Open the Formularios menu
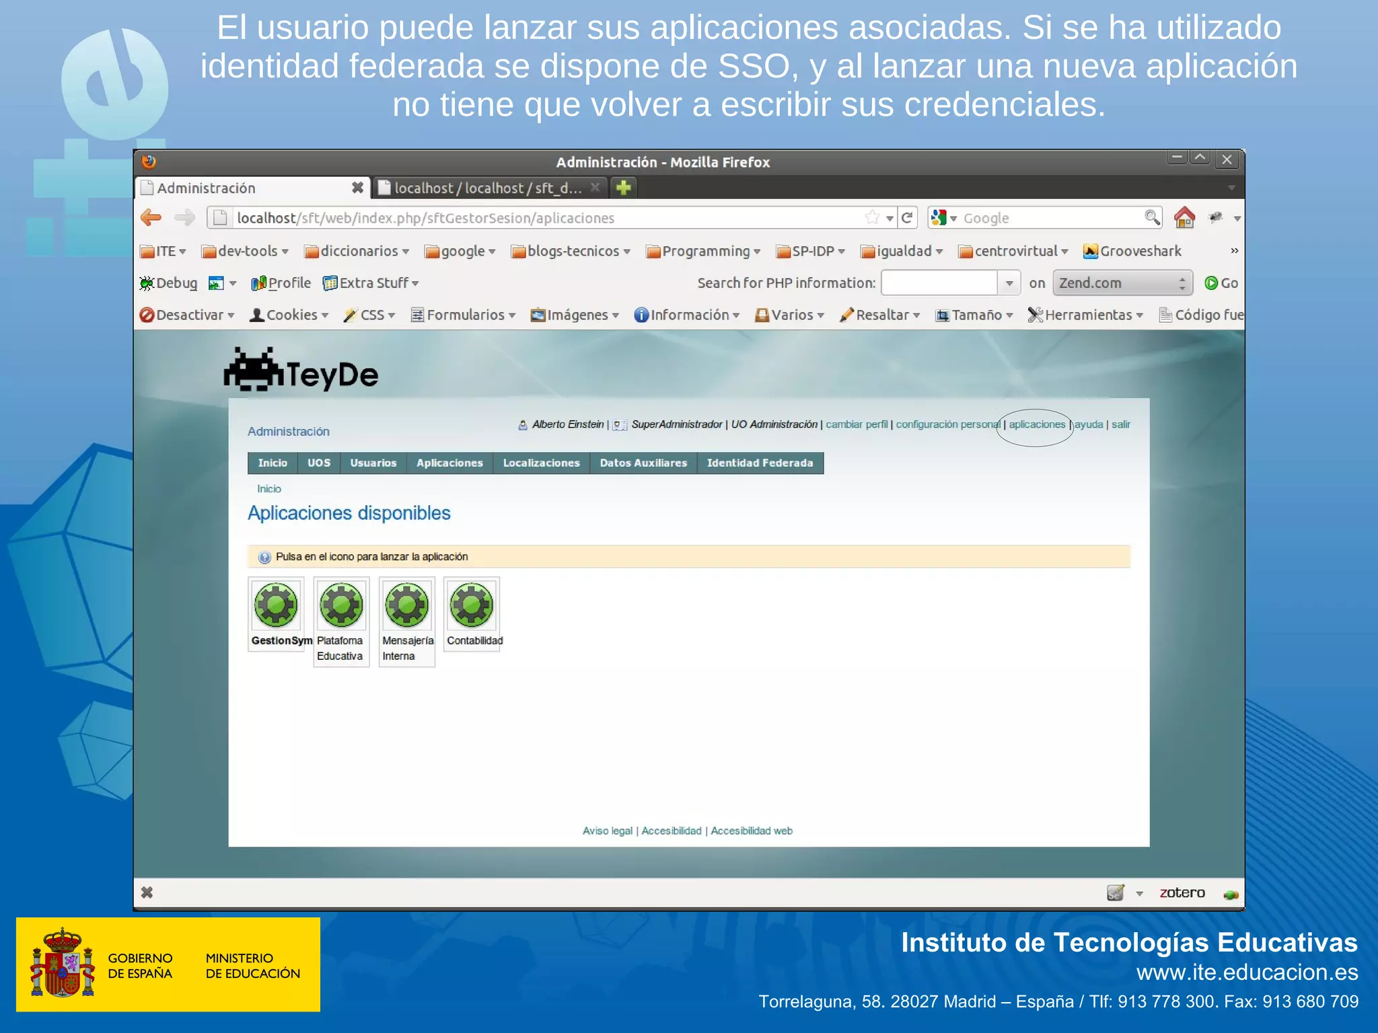This screenshot has height=1033, width=1378. coord(464,315)
